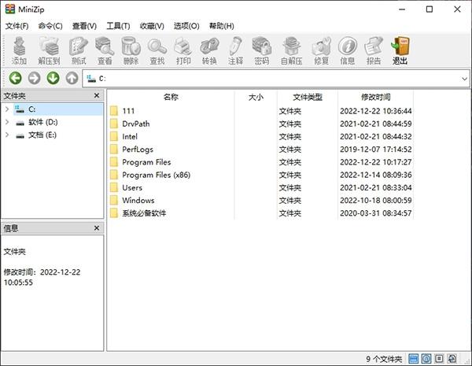
Task: Click the MiniZip title bar app icon
Action: click(10, 9)
